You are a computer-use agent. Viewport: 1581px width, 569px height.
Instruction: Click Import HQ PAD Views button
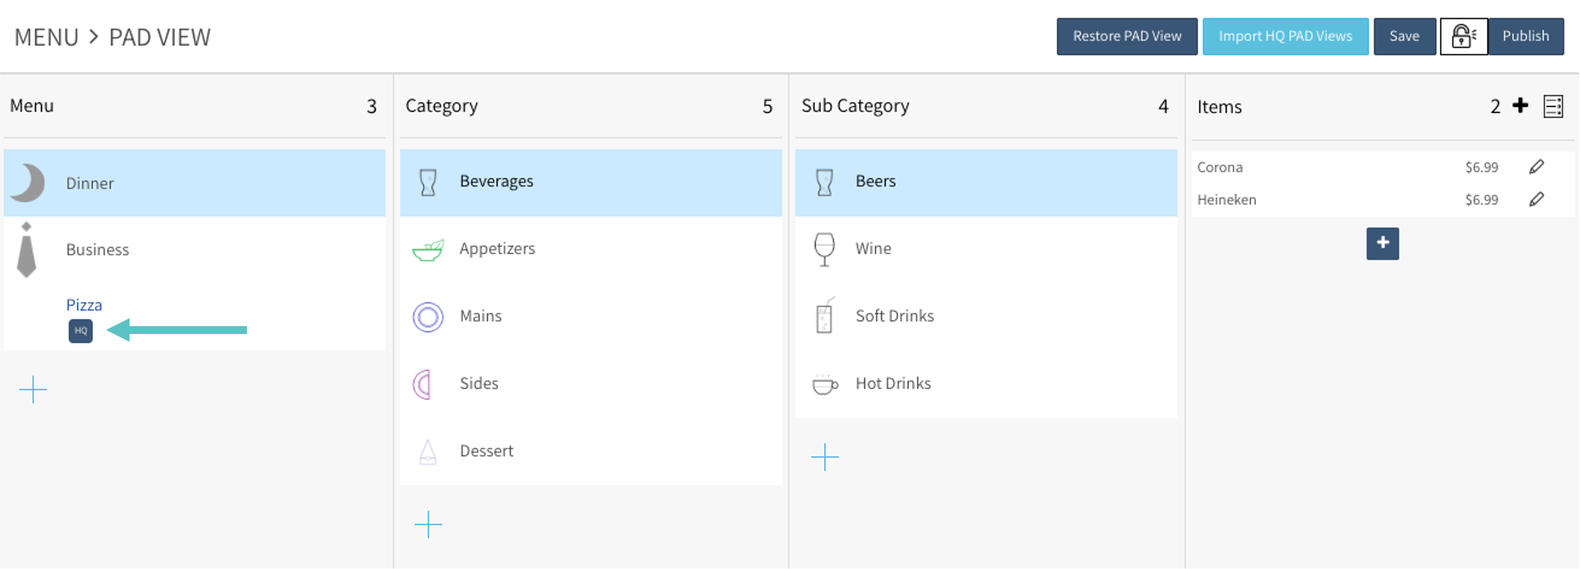[1284, 37]
